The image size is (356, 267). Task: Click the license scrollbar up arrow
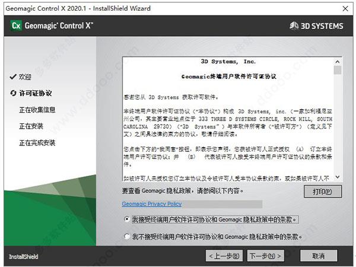click(338, 62)
